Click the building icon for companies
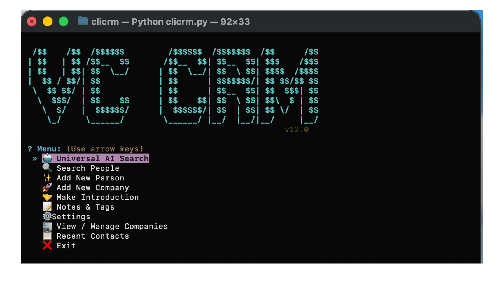 pyautogui.click(x=47, y=226)
